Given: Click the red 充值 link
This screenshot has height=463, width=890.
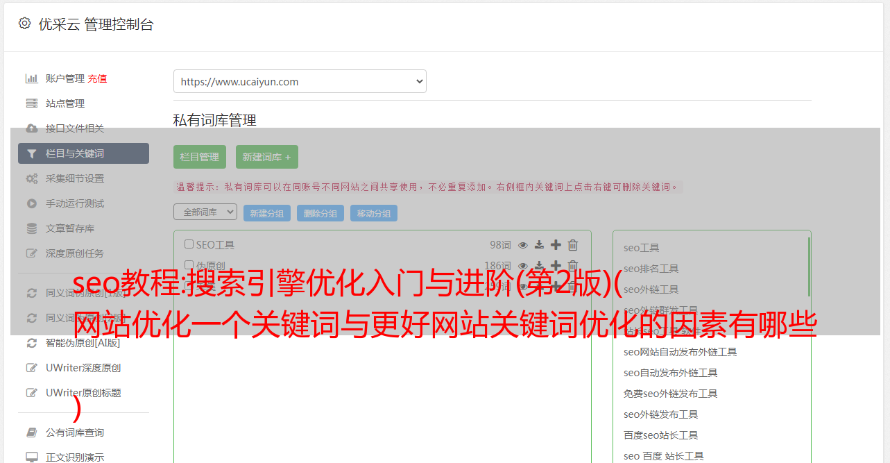Looking at the screenshot, I should pos(97,78).
